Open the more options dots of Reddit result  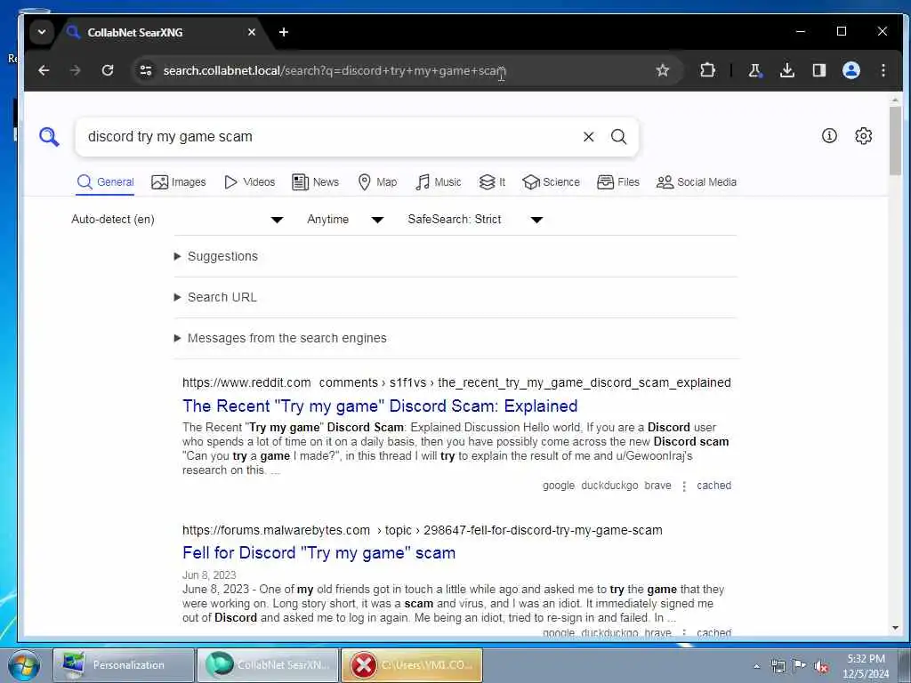click(684, 486)
